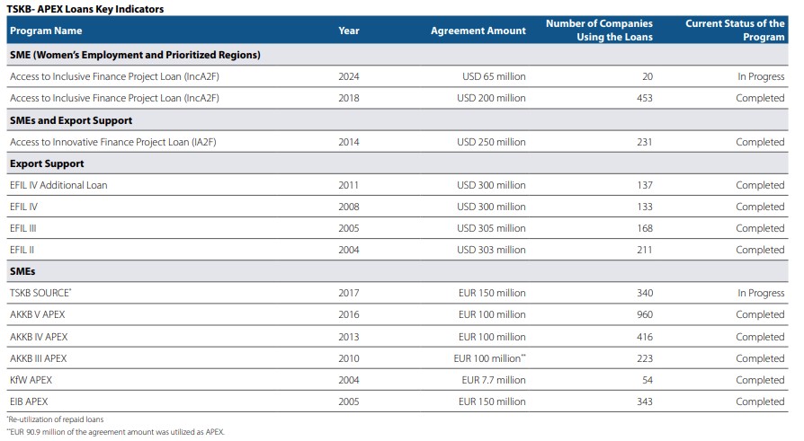This screenshot has width=804, height=441.
Task: Click the Export Support section heading
Action: click(x=47, y=163)
